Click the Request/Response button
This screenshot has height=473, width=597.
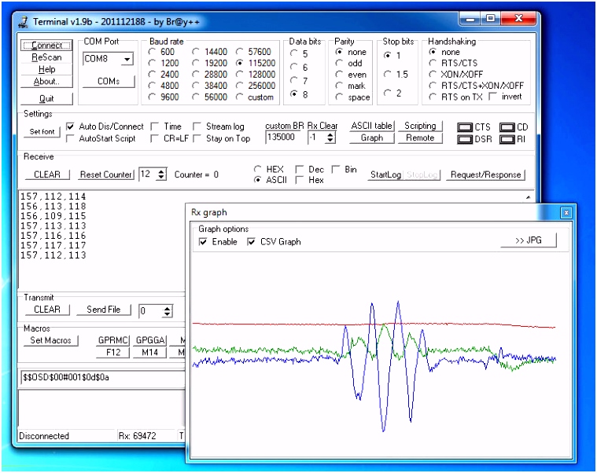[x=485, y=174]
